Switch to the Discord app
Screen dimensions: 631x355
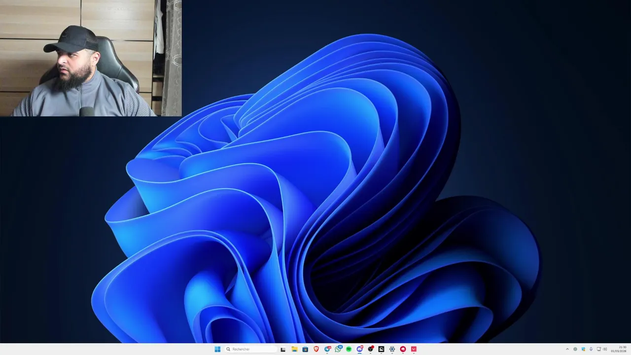(x=360, y=349)
